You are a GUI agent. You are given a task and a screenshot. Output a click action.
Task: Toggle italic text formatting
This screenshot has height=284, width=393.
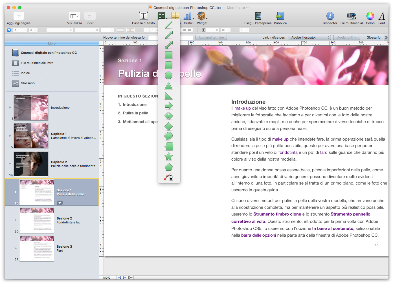coord(152,30)
